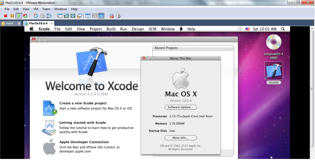The image size is (315, 160).
Task: Click the Create a new Xcode project icon
Action: click(x=50, y=108)
